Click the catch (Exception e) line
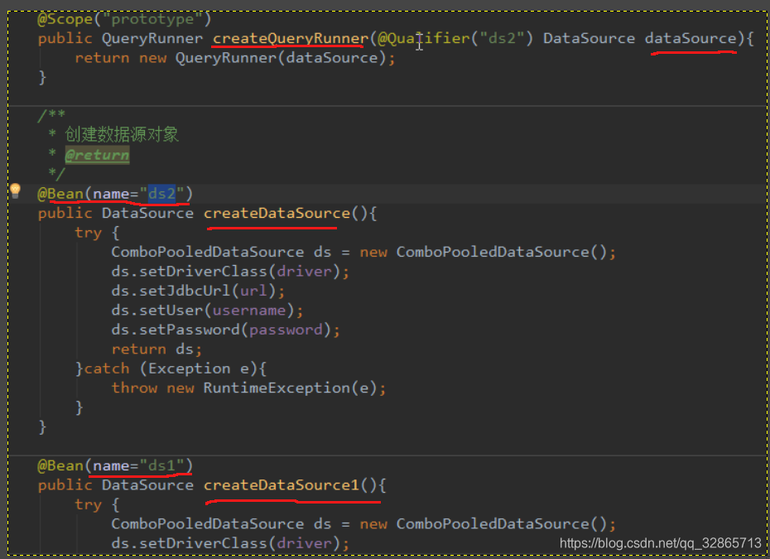Viewport: 770px width, 559px height. tap(171, 369)
